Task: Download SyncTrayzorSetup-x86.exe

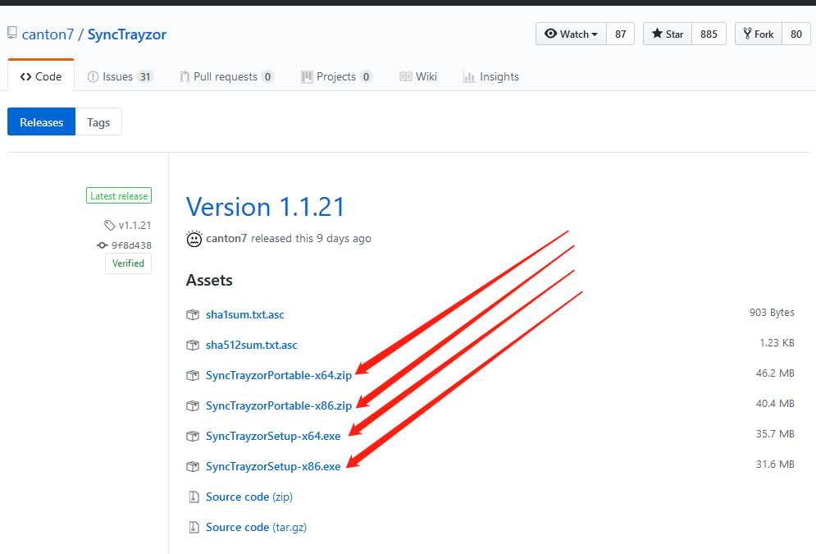Action: point(273,466)
